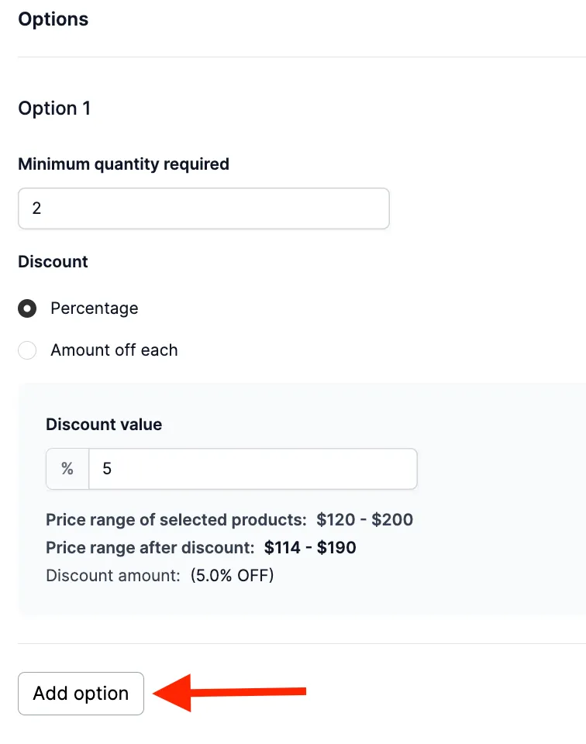Click the Price range after discount text
Image resolution: width=586 pixels, height=744 pixels.
[150, 548]
